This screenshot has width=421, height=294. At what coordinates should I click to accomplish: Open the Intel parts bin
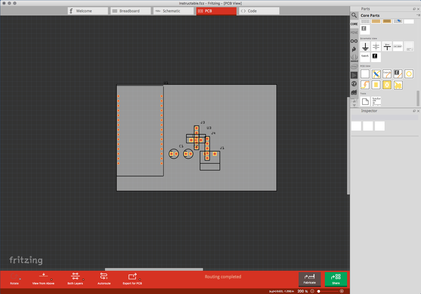tap(354, 66)
